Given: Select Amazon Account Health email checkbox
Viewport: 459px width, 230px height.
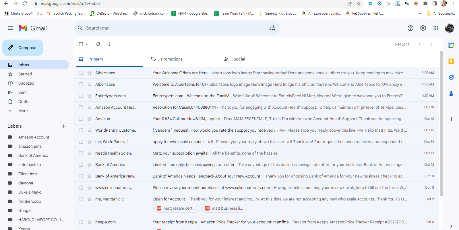Looking at the screenshot, I should click(81, 107).
